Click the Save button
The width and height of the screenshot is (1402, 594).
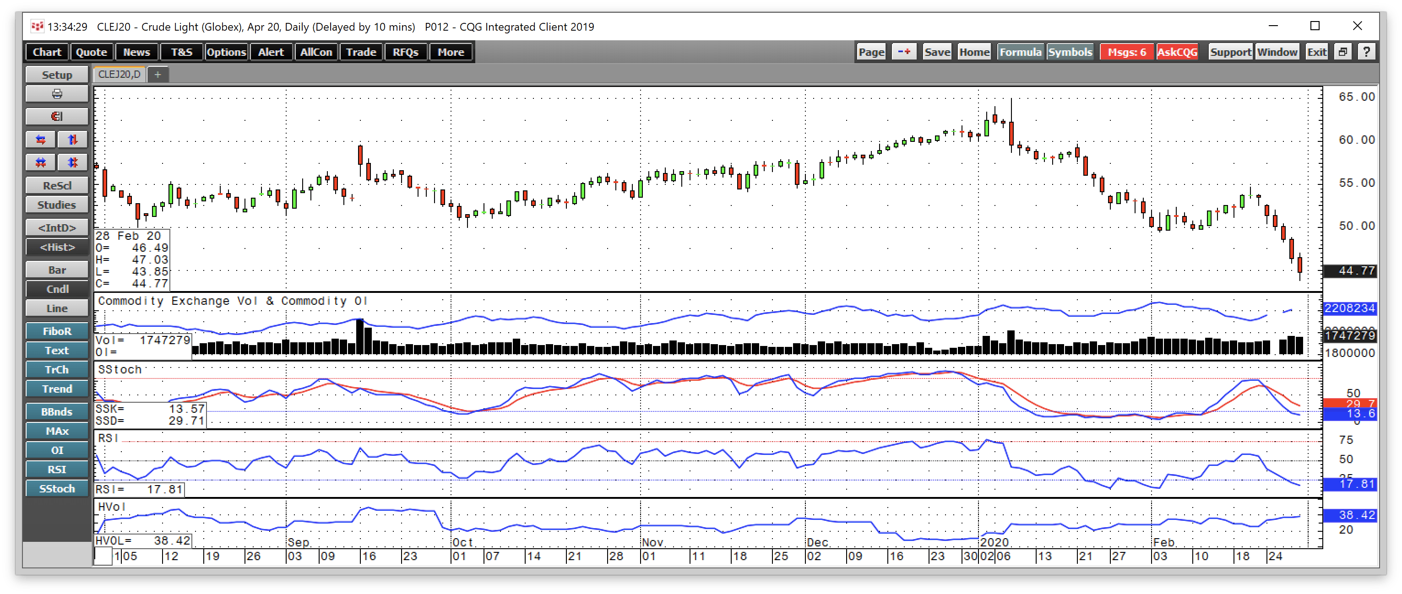point(937,52)
